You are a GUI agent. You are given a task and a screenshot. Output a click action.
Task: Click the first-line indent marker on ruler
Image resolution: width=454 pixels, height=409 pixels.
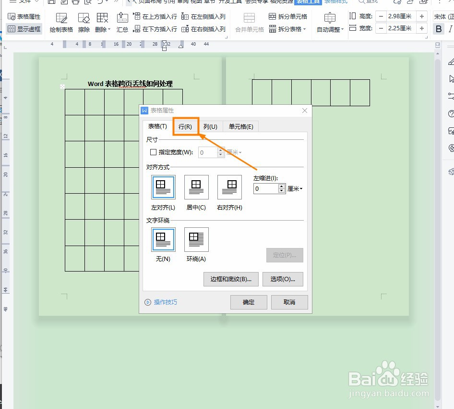pyautogui.click(x=164, y=43)
